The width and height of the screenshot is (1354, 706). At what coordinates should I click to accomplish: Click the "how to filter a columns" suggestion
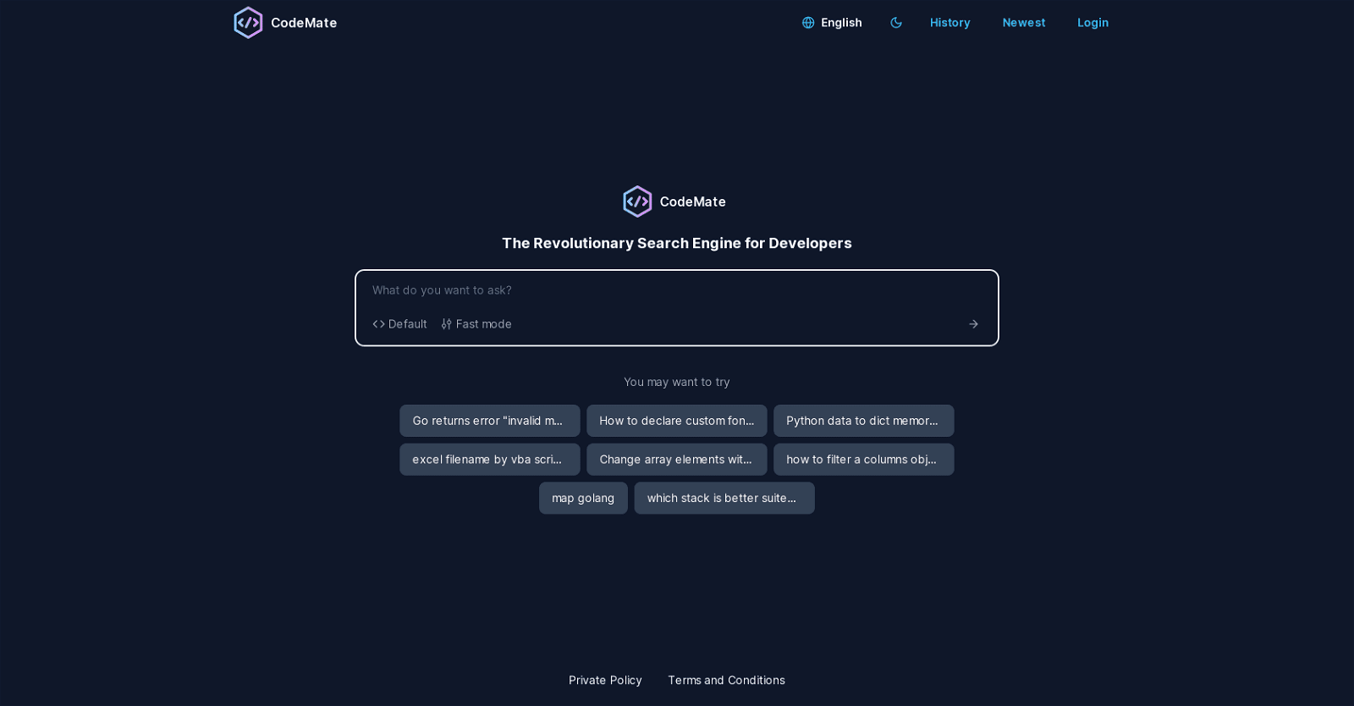click(x=863, y=460)
